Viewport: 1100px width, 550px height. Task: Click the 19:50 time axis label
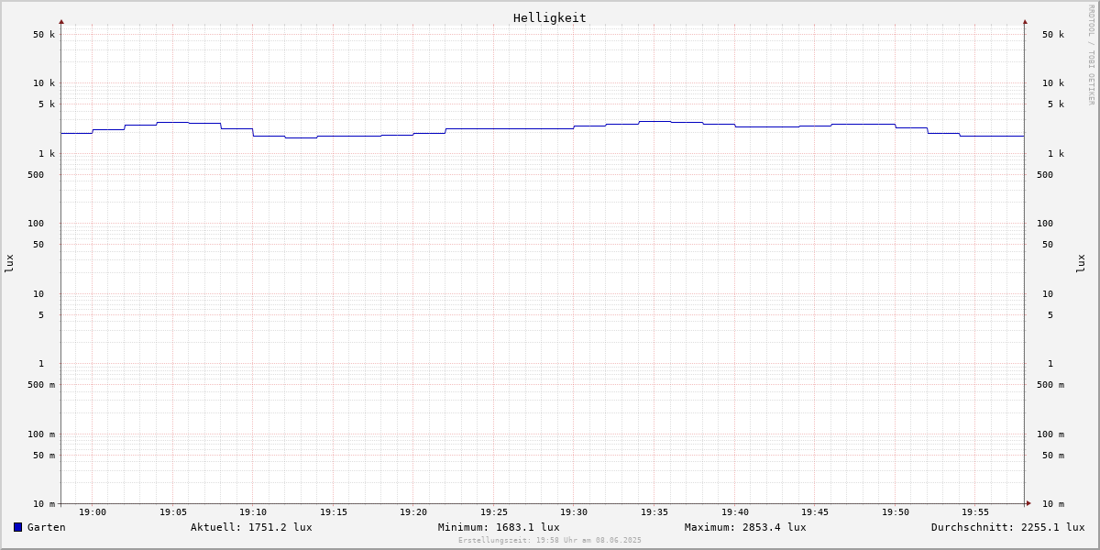pyautogui.click(x=896, y=512)
